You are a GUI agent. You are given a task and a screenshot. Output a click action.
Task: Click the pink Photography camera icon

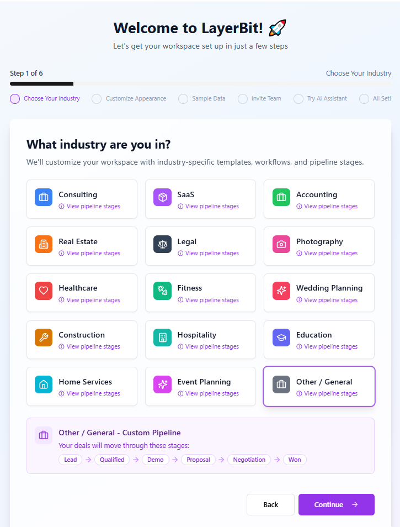click(x=281, y=244)
